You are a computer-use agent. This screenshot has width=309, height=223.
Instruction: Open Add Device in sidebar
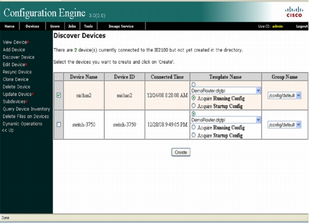pos(14,50)
